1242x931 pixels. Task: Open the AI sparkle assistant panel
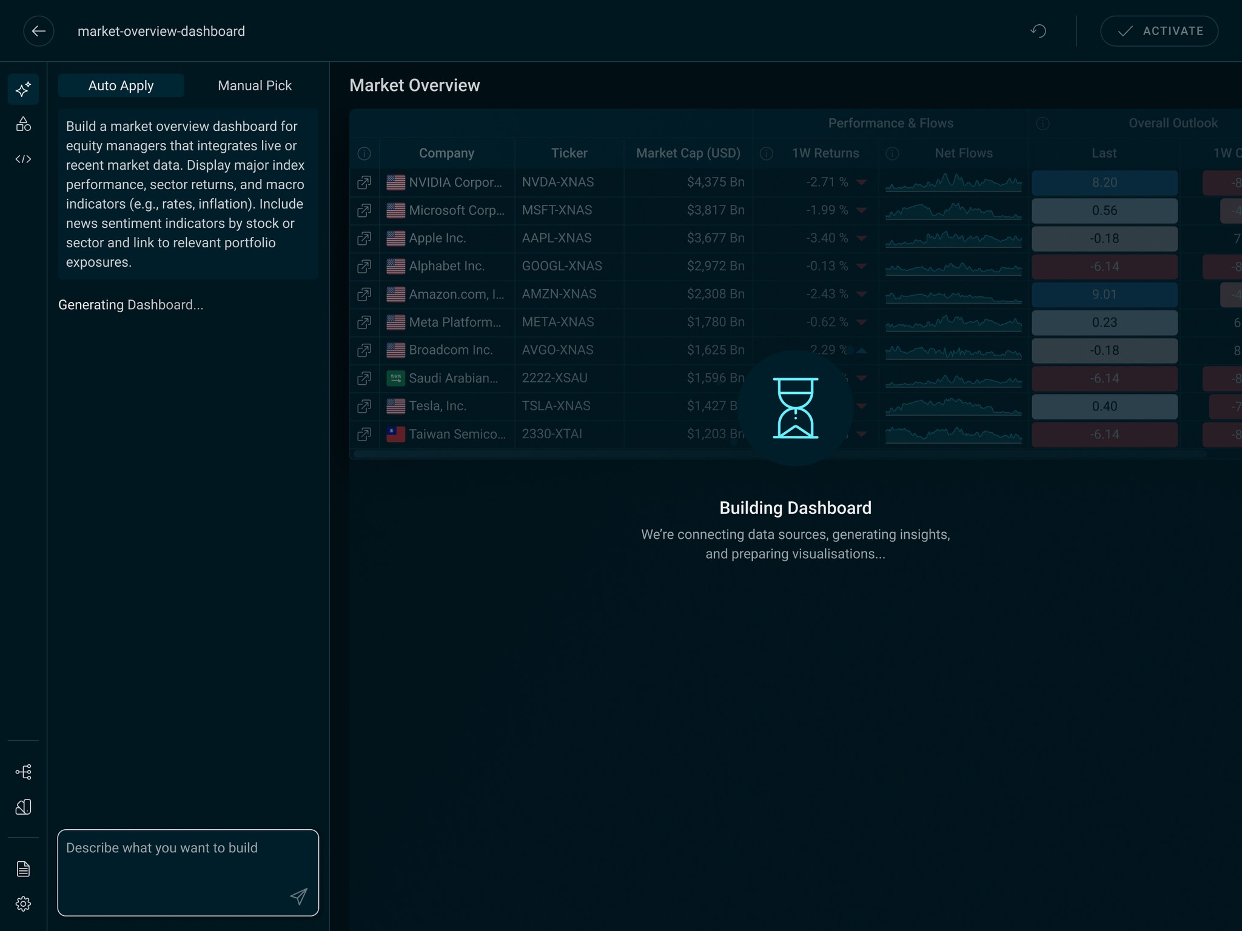tap(23, 90)
